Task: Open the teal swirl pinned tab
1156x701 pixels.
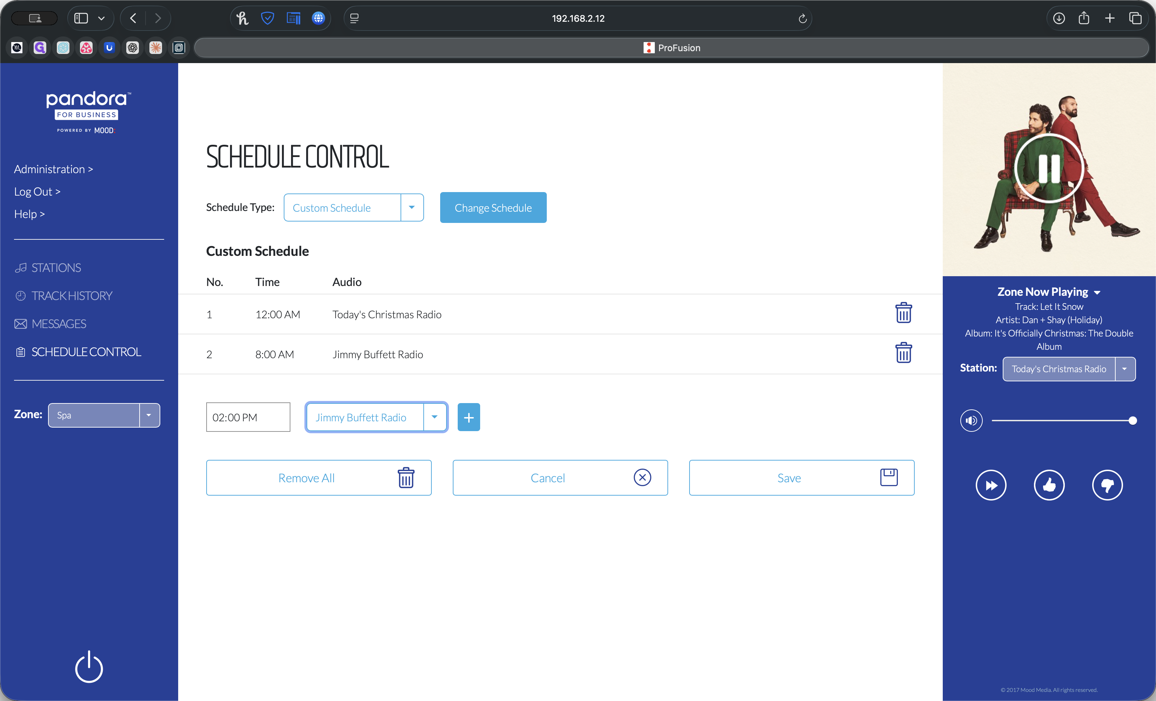Action: click(x=63, y=47)
